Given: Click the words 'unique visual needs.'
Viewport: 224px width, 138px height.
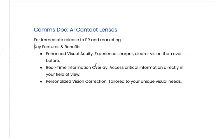Looking at the screenshot, I should [161, 81].
